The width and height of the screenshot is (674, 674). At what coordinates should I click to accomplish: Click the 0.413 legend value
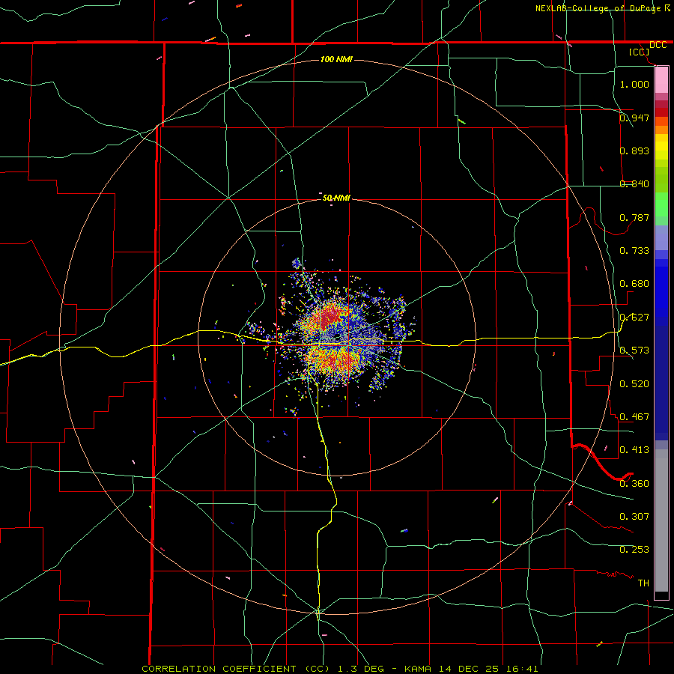pyautogui.click(x=634, y=450)
